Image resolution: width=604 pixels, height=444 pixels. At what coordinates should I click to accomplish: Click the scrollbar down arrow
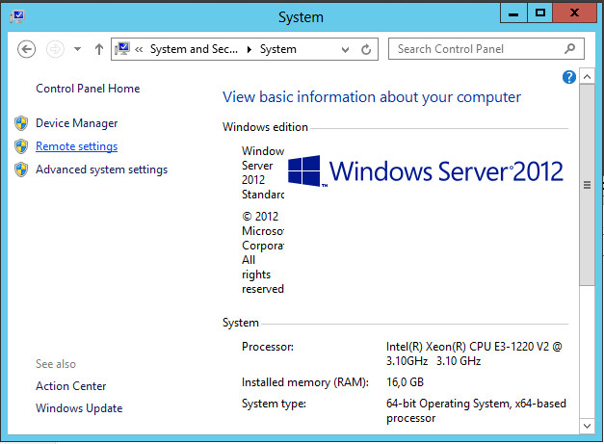[x=587, y=426]
